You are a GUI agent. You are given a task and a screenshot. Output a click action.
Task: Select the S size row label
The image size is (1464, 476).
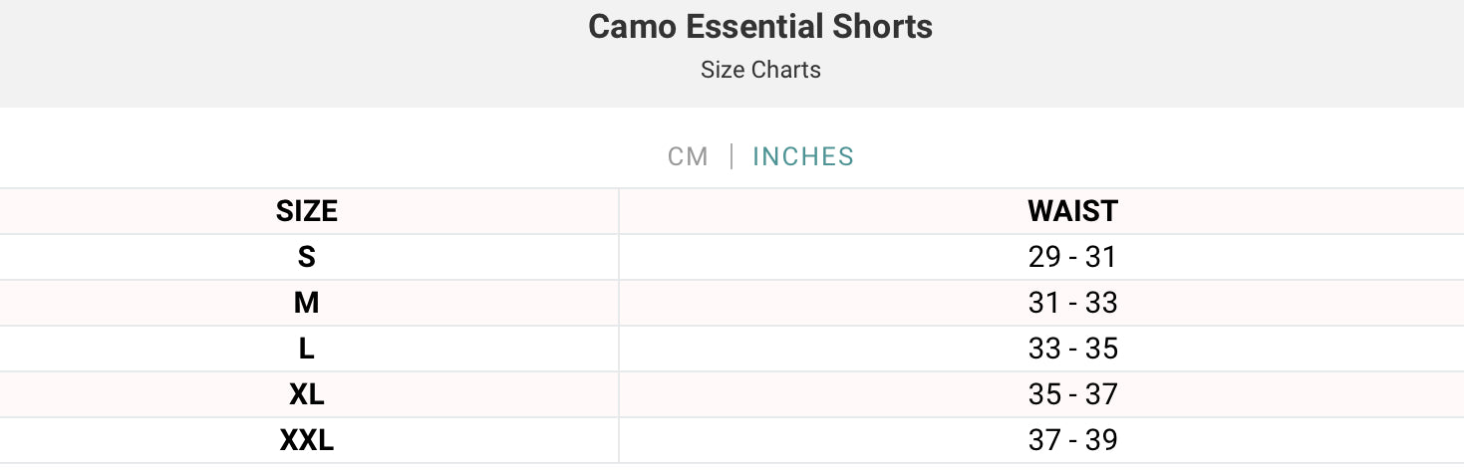[307, 257]
